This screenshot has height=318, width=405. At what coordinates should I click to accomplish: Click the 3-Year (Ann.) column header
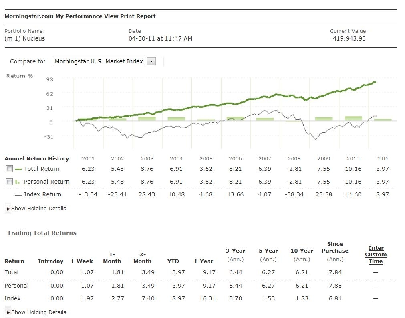[235, 255]
